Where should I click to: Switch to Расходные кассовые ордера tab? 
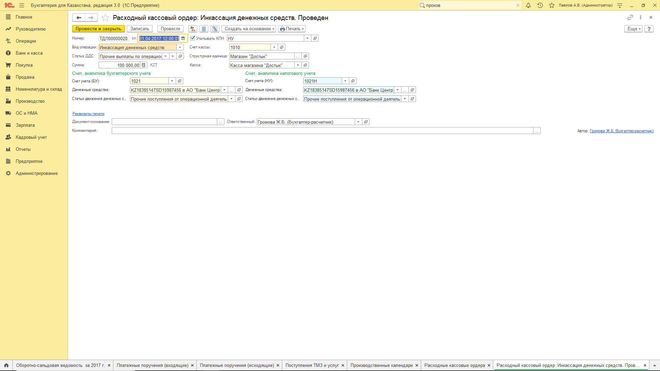click(x=454, y=365)
